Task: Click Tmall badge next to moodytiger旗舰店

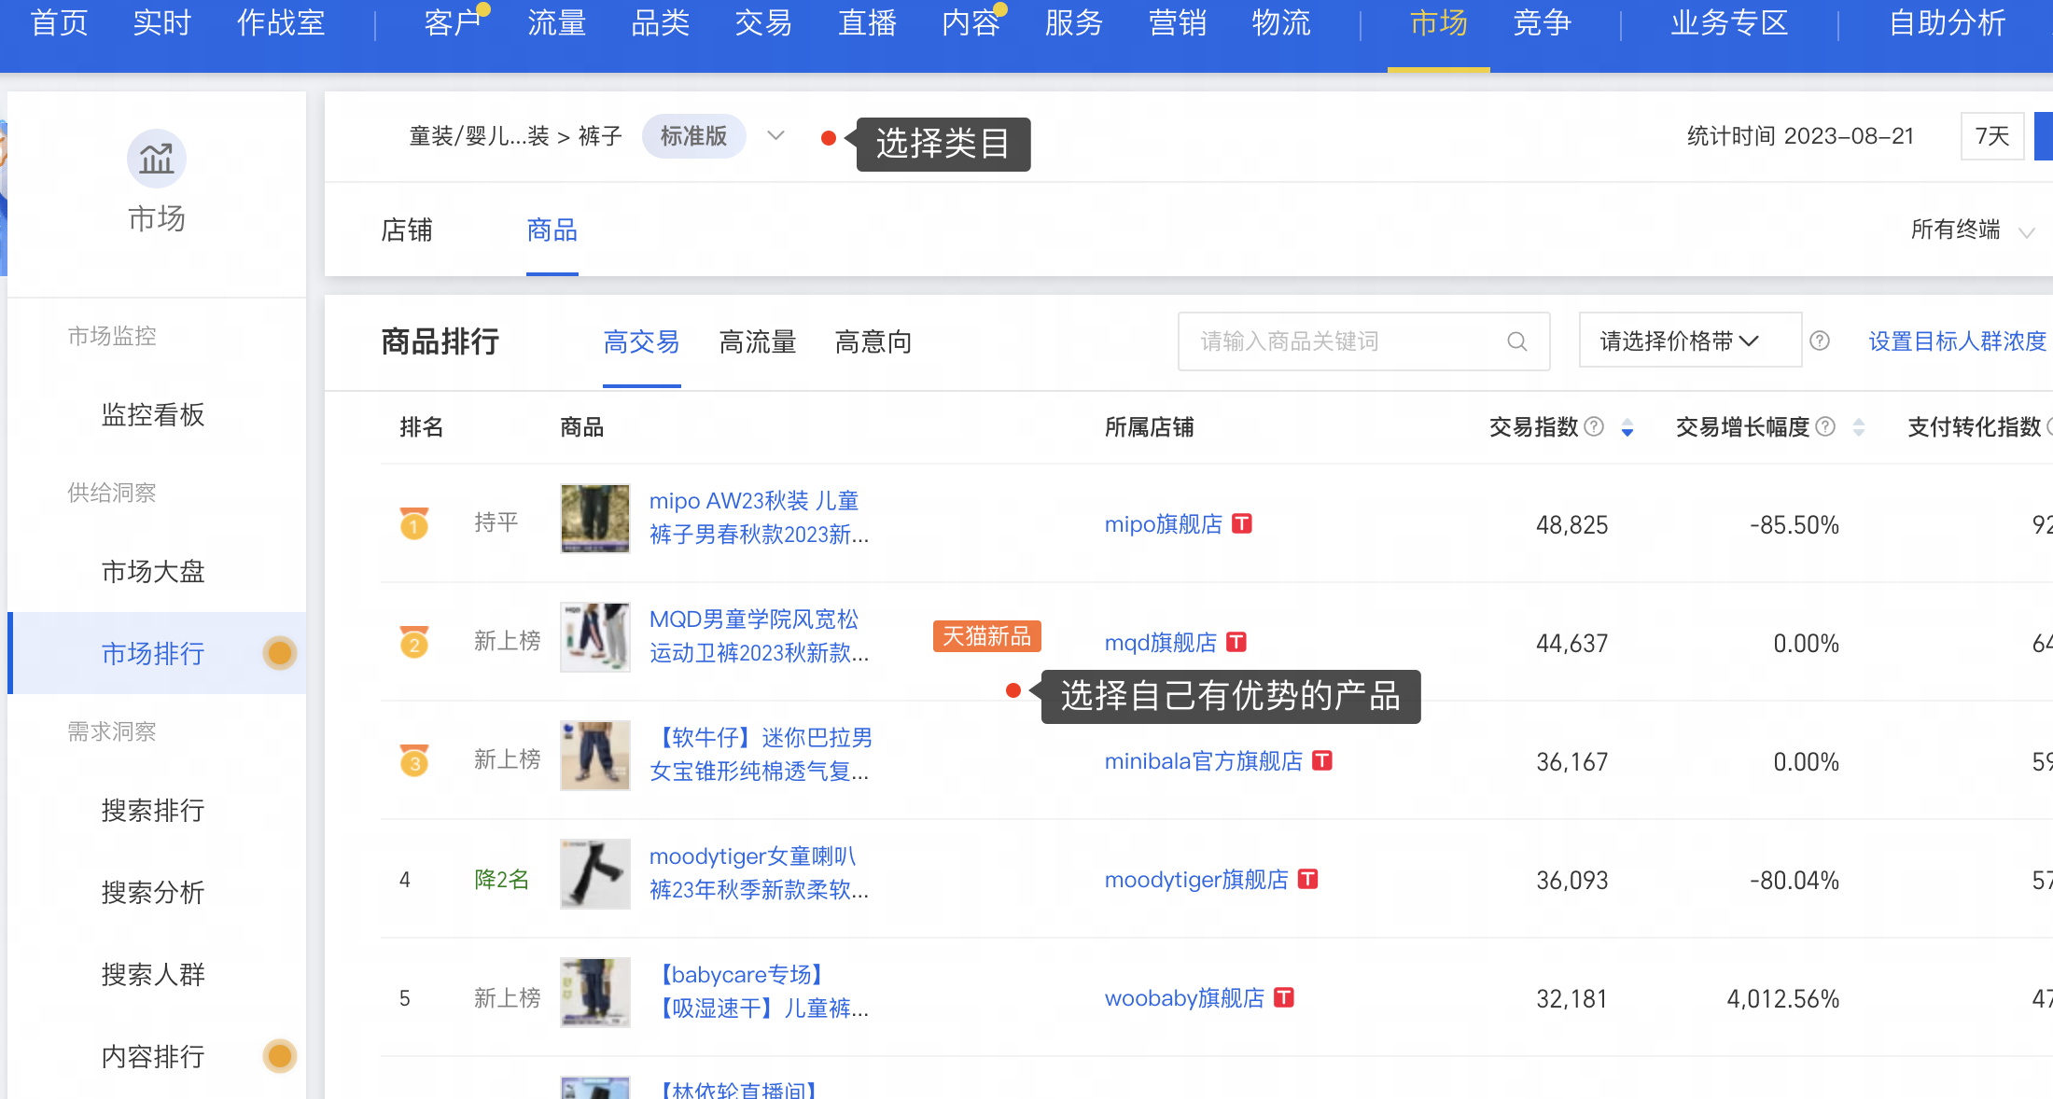Action: 1308,879
